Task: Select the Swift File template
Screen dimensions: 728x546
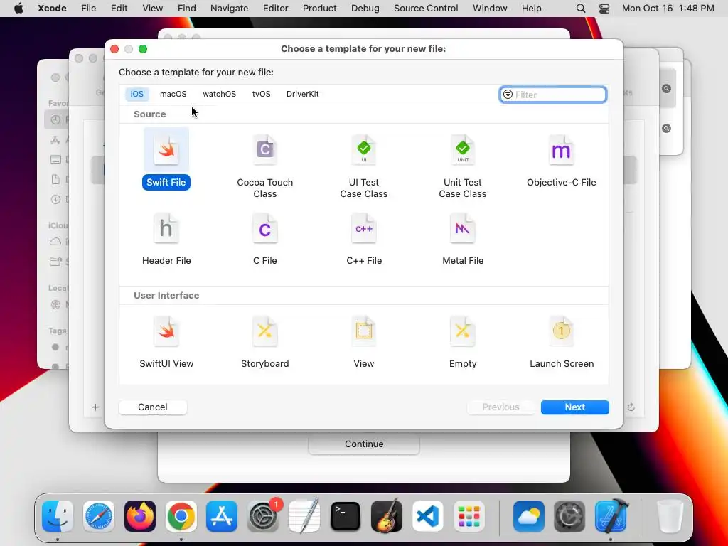Action: click(166, 159)
